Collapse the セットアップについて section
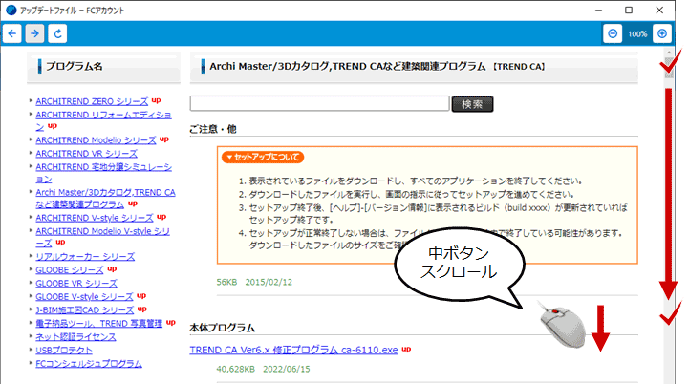689x384 pixels. (263, 157)
